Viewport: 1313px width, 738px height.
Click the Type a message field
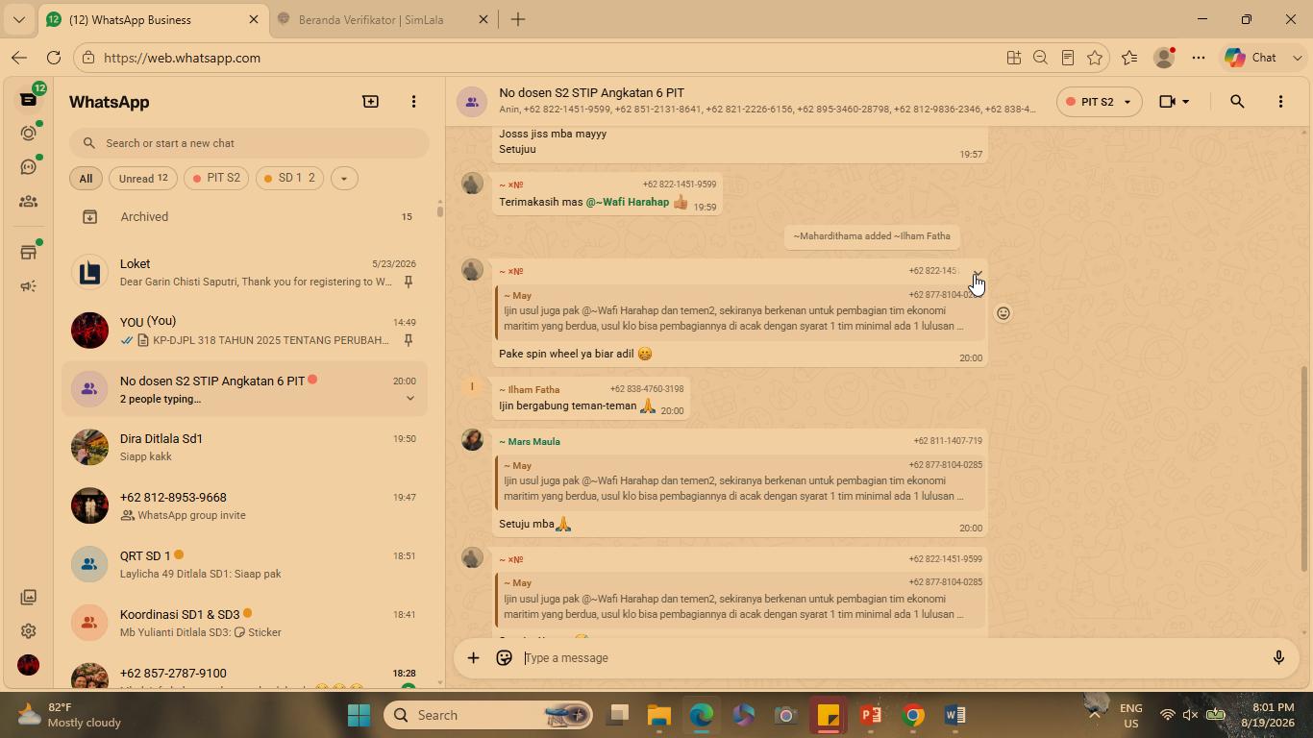[x=889, y=657]
